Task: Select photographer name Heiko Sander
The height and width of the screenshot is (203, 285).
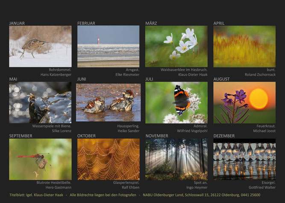Action: (x=128, y=131)
